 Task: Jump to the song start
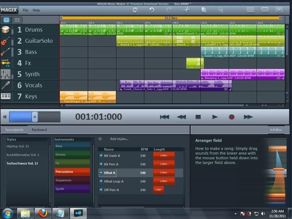point(165,117)
